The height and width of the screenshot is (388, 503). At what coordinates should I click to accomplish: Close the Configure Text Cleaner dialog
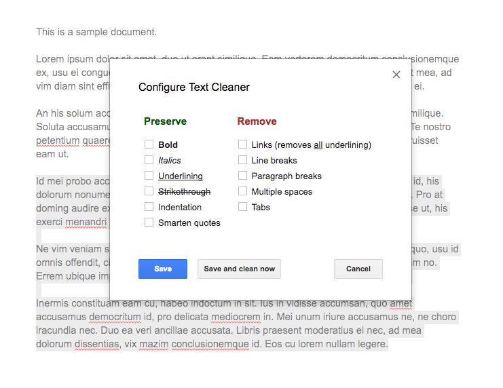click(396, 75)
